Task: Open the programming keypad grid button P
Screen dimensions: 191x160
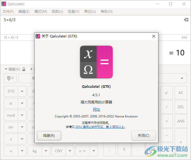Action: [x=10, y=78]
